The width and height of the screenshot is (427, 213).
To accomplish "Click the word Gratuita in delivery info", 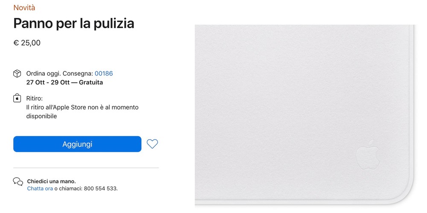I will pyautogui.click(x=91, y=82).
